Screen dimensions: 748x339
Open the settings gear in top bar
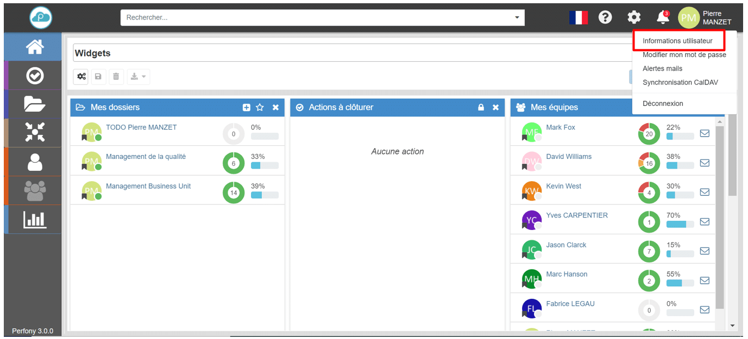(634, 17)
